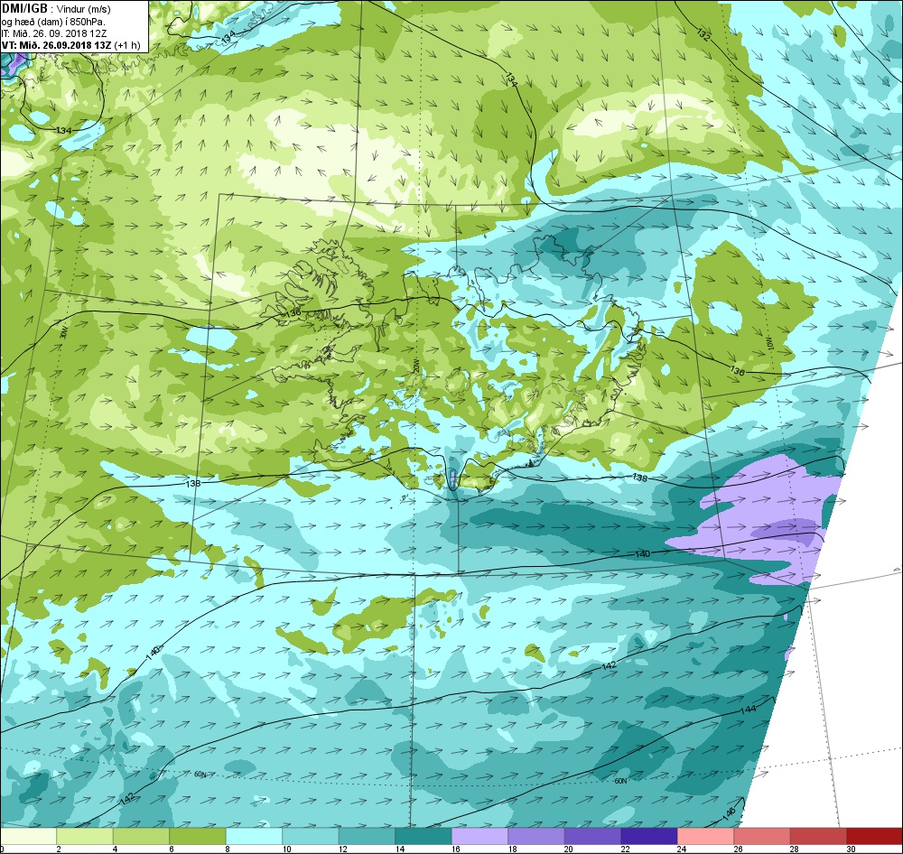The height and width of the screenshot is (854, 903).
Task: Select the 'og hæð (dam) í 850hPa.' line
Action: [53, 22]
